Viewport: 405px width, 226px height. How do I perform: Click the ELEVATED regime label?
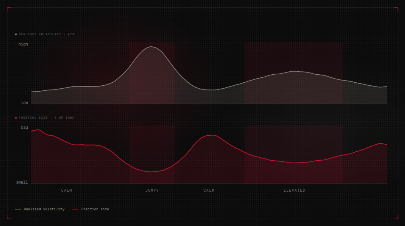294,190
